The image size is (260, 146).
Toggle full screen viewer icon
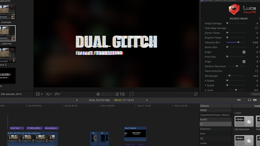(196, 94)
